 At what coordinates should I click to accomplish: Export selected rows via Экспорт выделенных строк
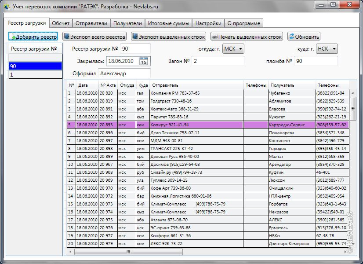tap(169, 37)
